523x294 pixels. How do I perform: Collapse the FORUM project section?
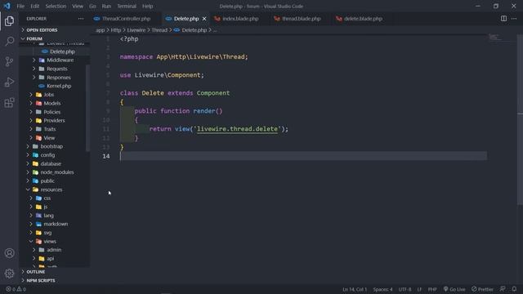(x=34, y=38)
